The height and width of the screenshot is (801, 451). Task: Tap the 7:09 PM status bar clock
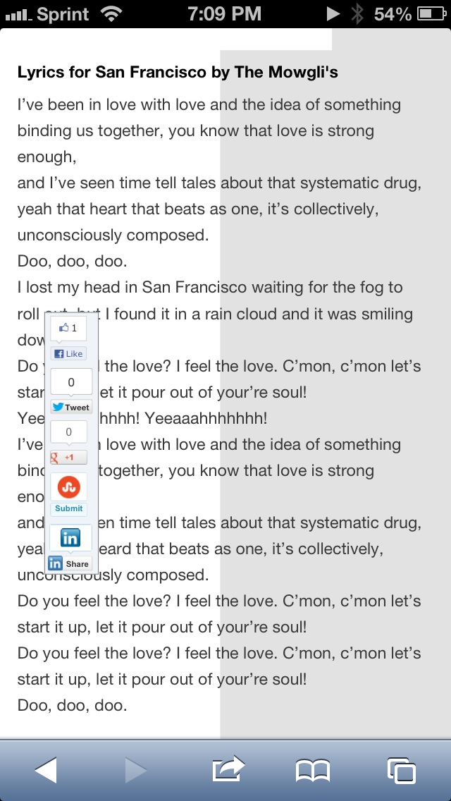click(225, 14)
